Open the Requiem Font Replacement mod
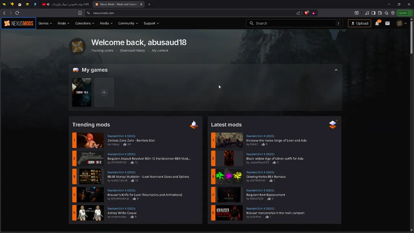 266,195
